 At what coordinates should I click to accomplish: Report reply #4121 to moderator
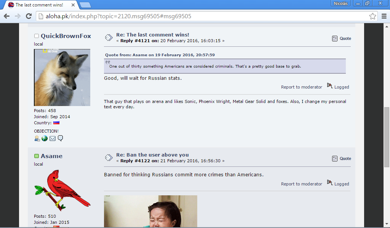click(302, 87)
